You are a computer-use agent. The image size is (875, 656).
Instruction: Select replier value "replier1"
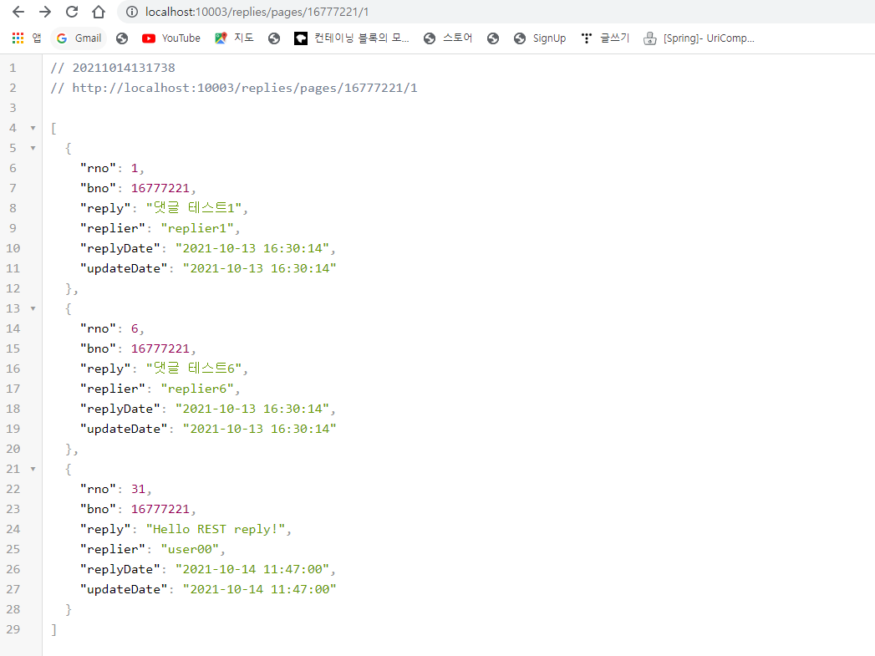(197, 229)
